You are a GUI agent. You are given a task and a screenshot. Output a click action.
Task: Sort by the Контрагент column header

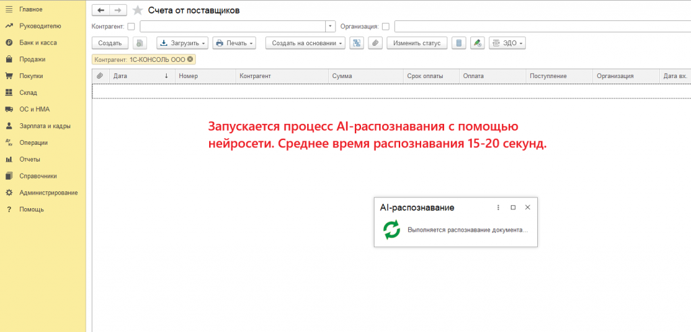[x=282, y=76]
